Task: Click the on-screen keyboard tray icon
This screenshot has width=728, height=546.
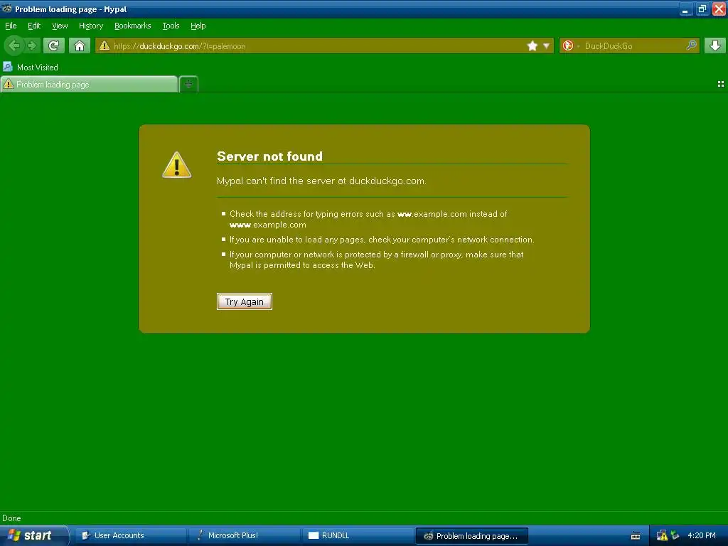Action: pos(636,536)
